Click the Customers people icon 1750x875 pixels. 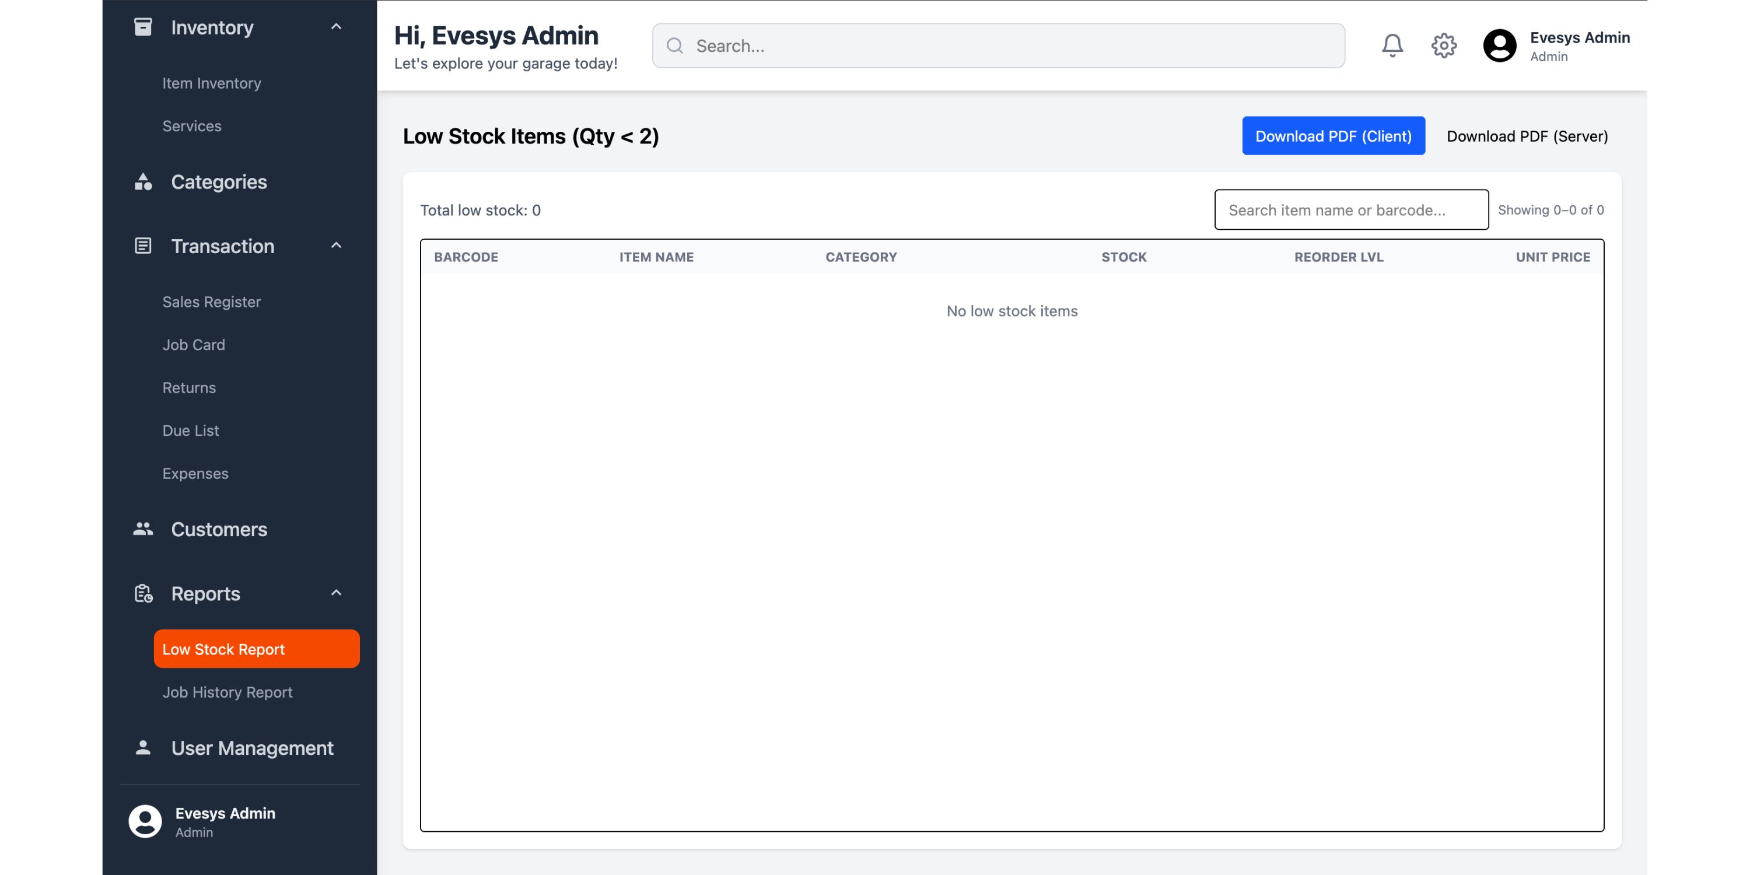coord(143,528)
